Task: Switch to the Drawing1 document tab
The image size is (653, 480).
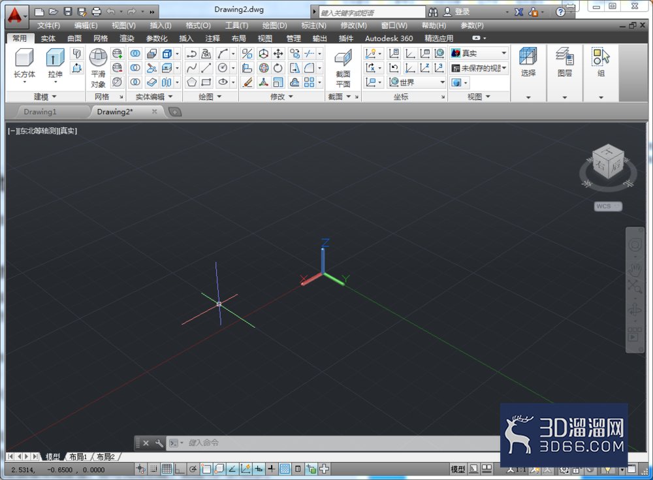Action: 40,112
